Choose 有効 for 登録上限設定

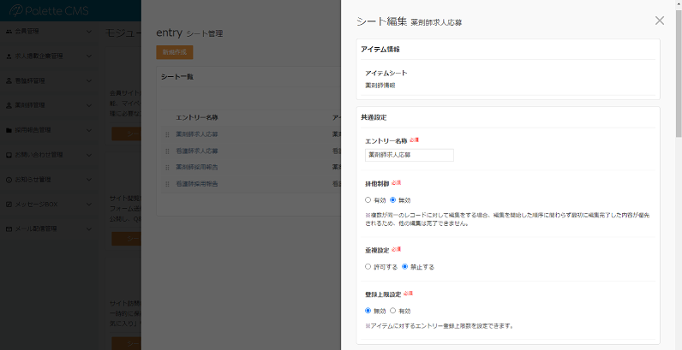click(x=392, y=311)
